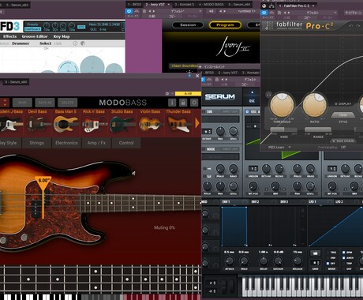
Task: Enable the Serum SUB oscillator checkbox
Action: click(x=204, y=112)
